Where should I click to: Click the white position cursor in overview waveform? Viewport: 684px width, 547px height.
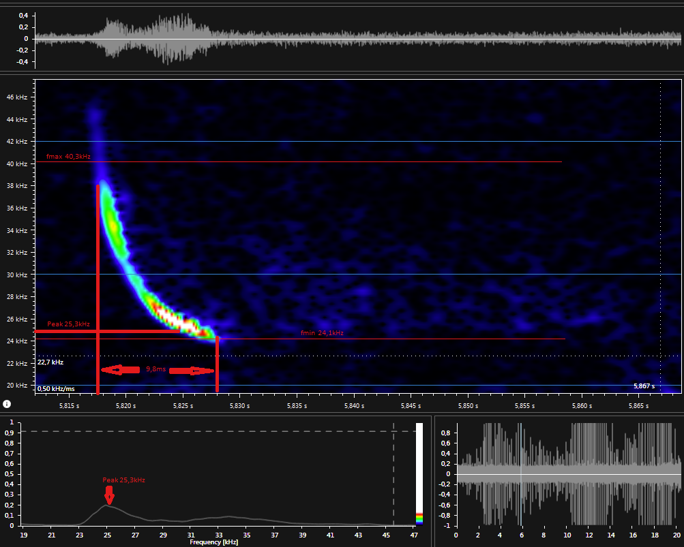521,473
